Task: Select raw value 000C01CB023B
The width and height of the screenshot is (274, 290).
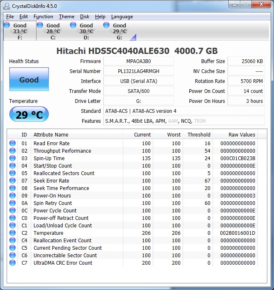Action: coord(238,158)
